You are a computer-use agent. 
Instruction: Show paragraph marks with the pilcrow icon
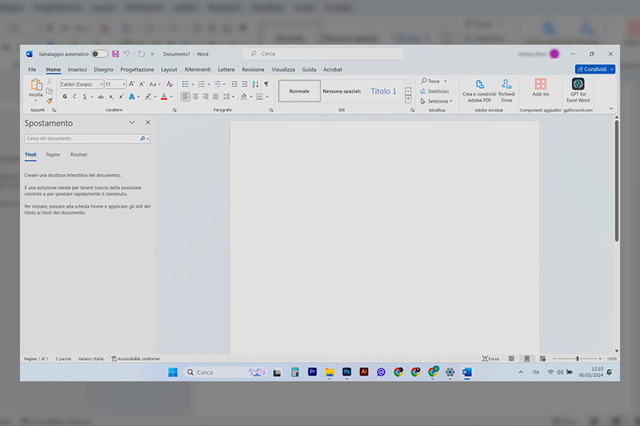click(266, 83)
